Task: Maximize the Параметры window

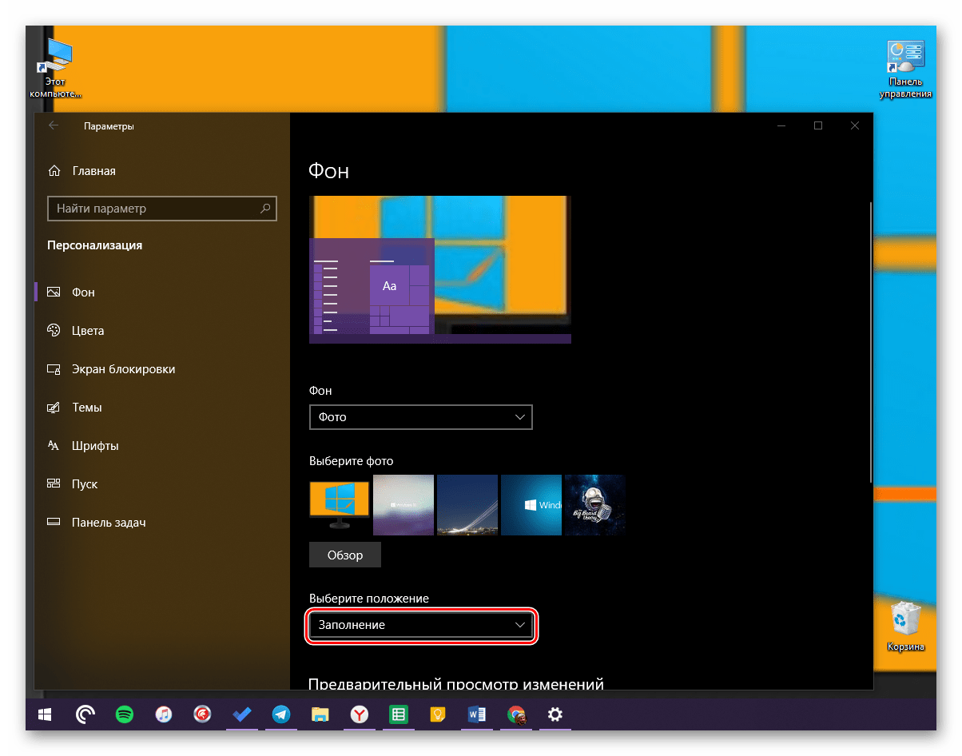Action: tap(818, 125)
